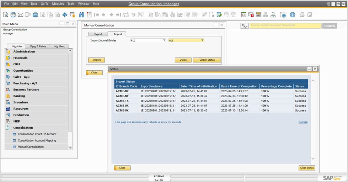Click the search magnifier icon beside lookup field
The image size is (348, 182).
[244, 26]
